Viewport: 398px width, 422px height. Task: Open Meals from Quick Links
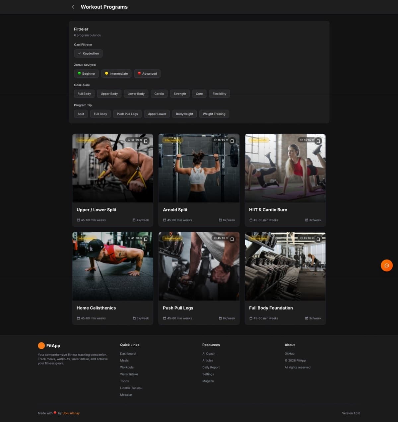pos(124,361)
